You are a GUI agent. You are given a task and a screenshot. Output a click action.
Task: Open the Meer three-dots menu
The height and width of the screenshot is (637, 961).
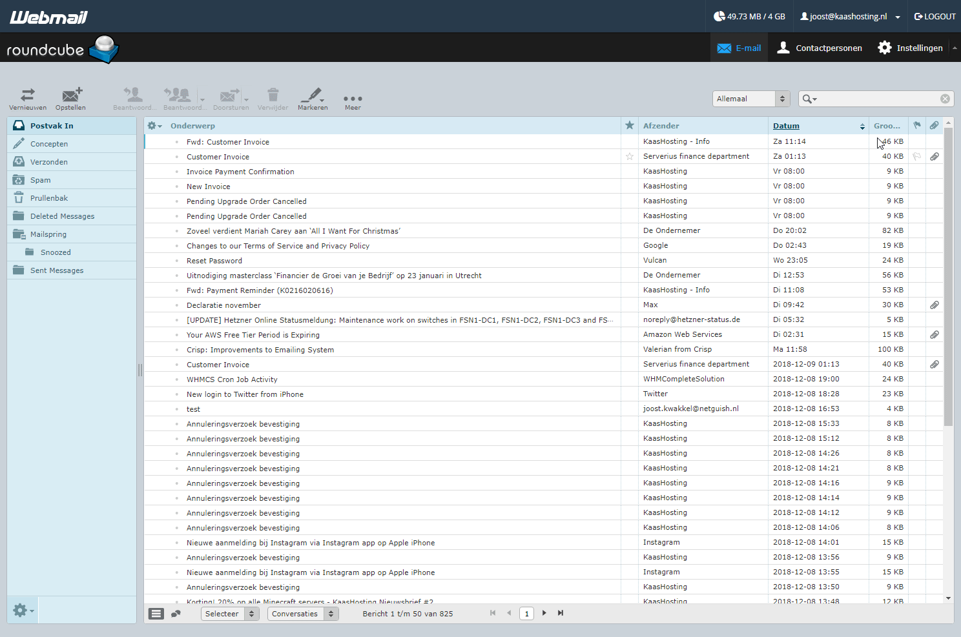[353, 99]
